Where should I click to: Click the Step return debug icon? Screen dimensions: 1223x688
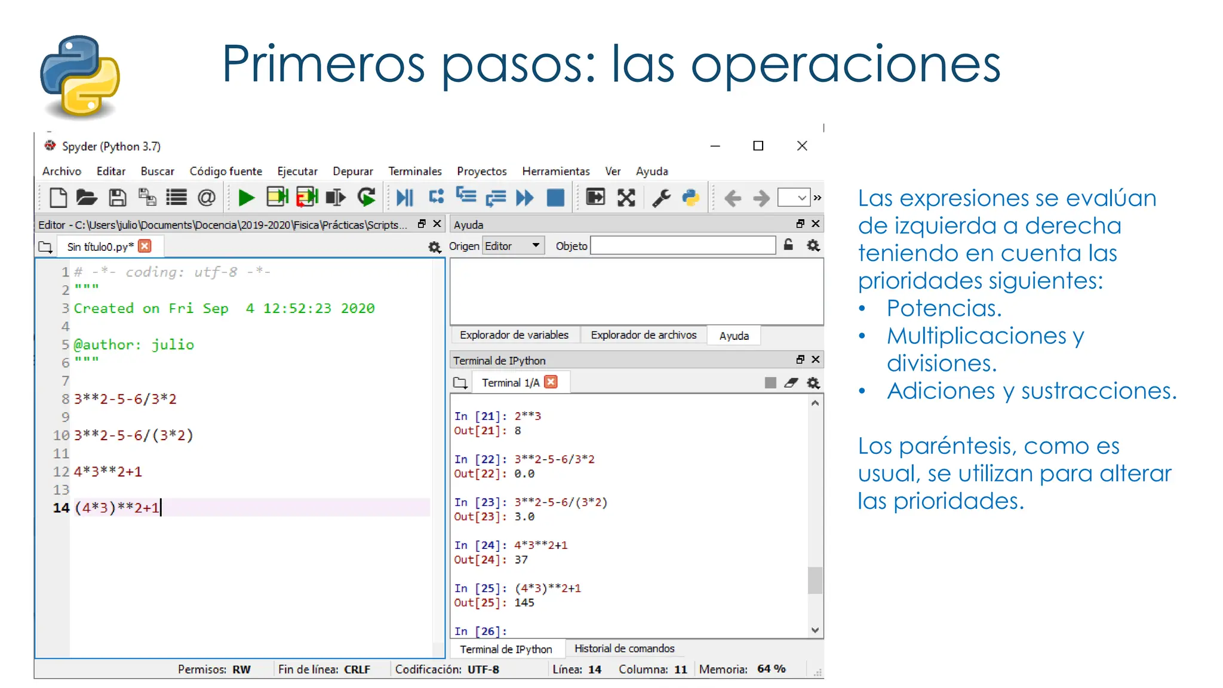[x=496, y=198]
